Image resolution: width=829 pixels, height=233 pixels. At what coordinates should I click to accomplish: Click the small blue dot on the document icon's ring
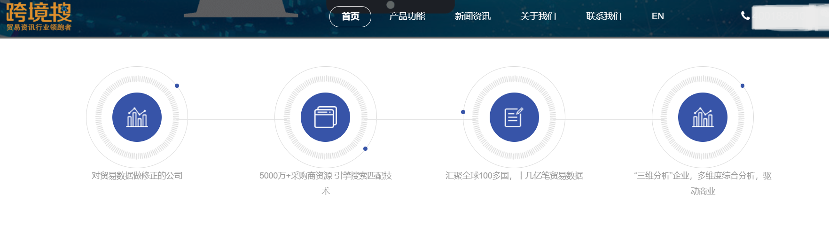click(x=463, y=112)
